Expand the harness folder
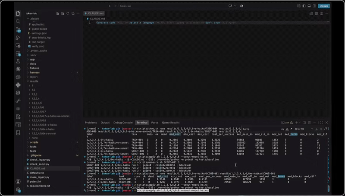Image resolution: width=345 pixels, height=196 pixels. pyautogui.click(x=52, y=73)
